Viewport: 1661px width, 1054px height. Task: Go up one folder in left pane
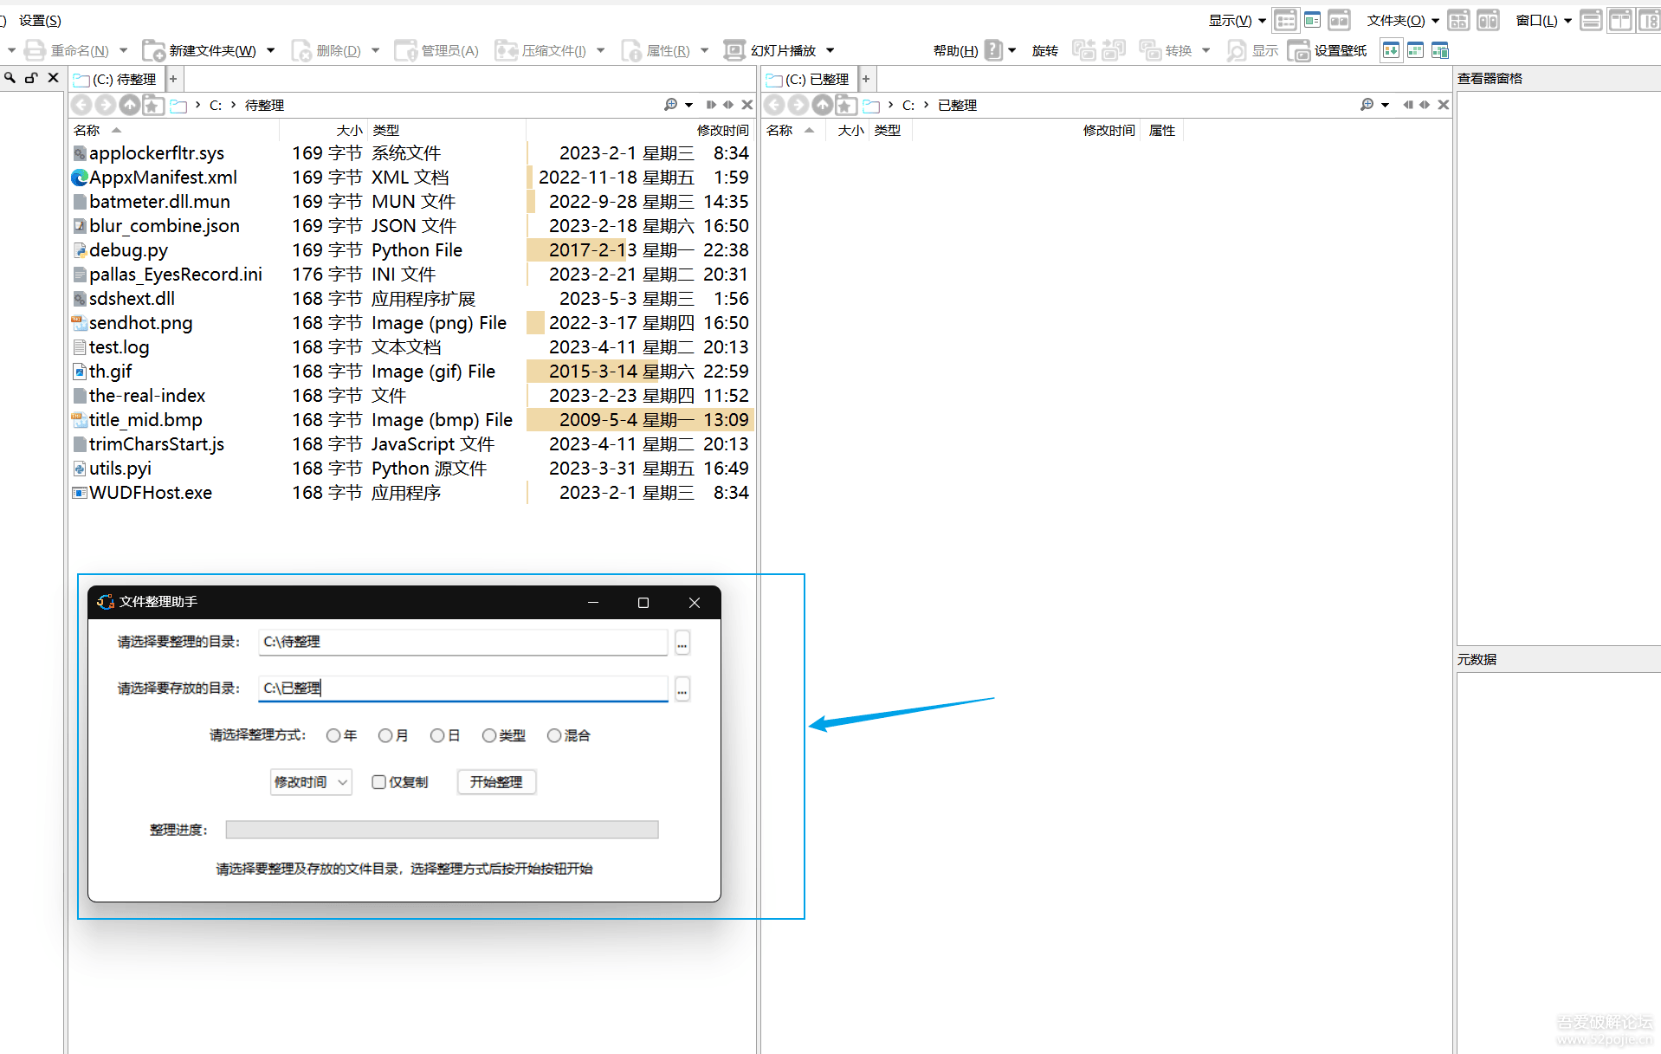129,106
